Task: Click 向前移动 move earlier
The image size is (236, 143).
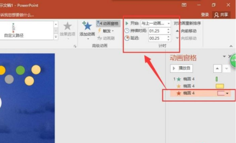Action: [x=186, y=31]
